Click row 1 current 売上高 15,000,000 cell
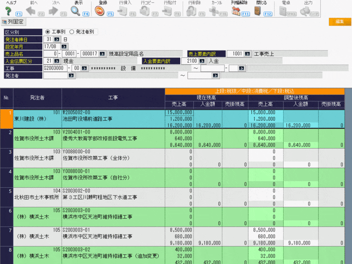 [179, 112]
